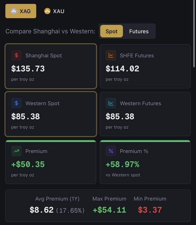Click the red dollar icon beside Shanghai Spot

[17, 55]
